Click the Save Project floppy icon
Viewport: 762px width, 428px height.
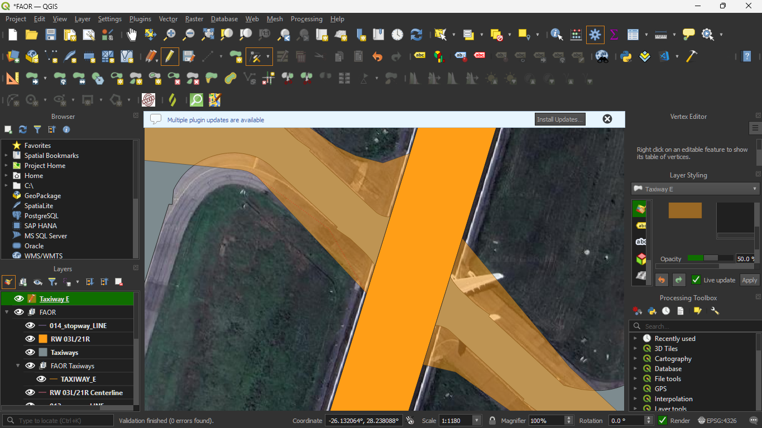51,35
